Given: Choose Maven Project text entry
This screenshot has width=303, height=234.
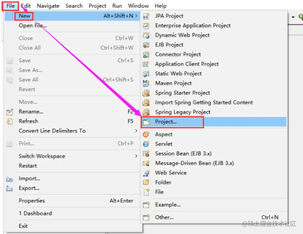Looking at the screenshot, I should click(173, 83).
